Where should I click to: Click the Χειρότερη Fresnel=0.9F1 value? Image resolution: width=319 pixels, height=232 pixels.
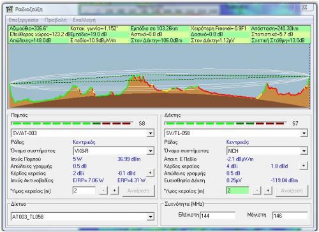[218, 29]
